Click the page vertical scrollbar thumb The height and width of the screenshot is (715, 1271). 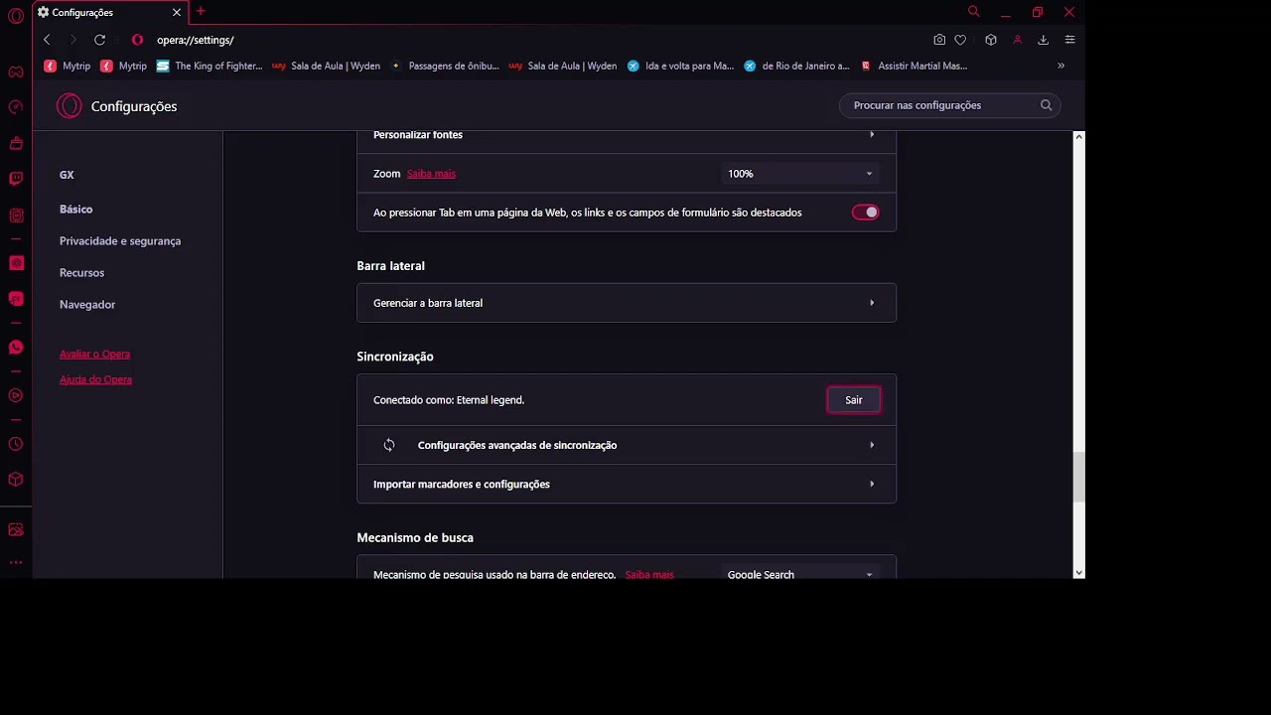click(1079, 477)
